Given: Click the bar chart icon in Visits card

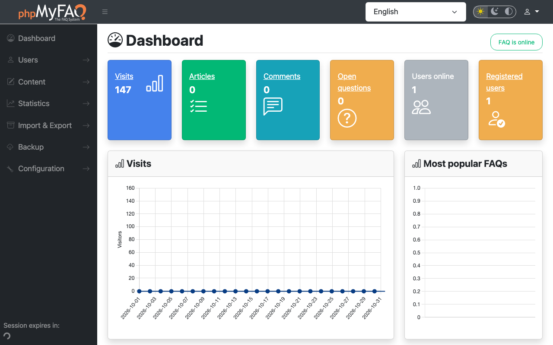Looking at the screenshot, I should [x=155, y=83].
